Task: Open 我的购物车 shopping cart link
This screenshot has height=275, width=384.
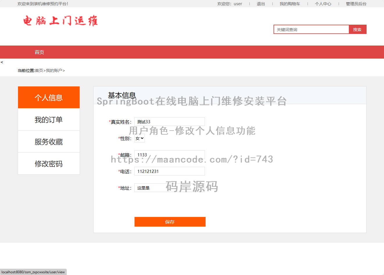Action: [x=290, y=4]
